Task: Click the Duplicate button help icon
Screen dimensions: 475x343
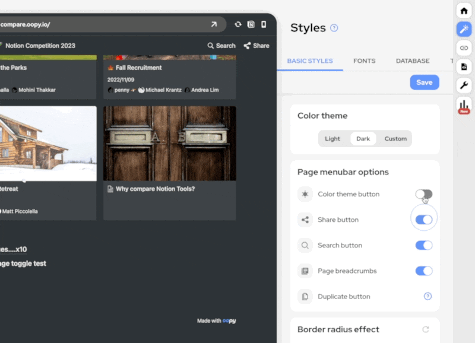Action: [427, 296]
